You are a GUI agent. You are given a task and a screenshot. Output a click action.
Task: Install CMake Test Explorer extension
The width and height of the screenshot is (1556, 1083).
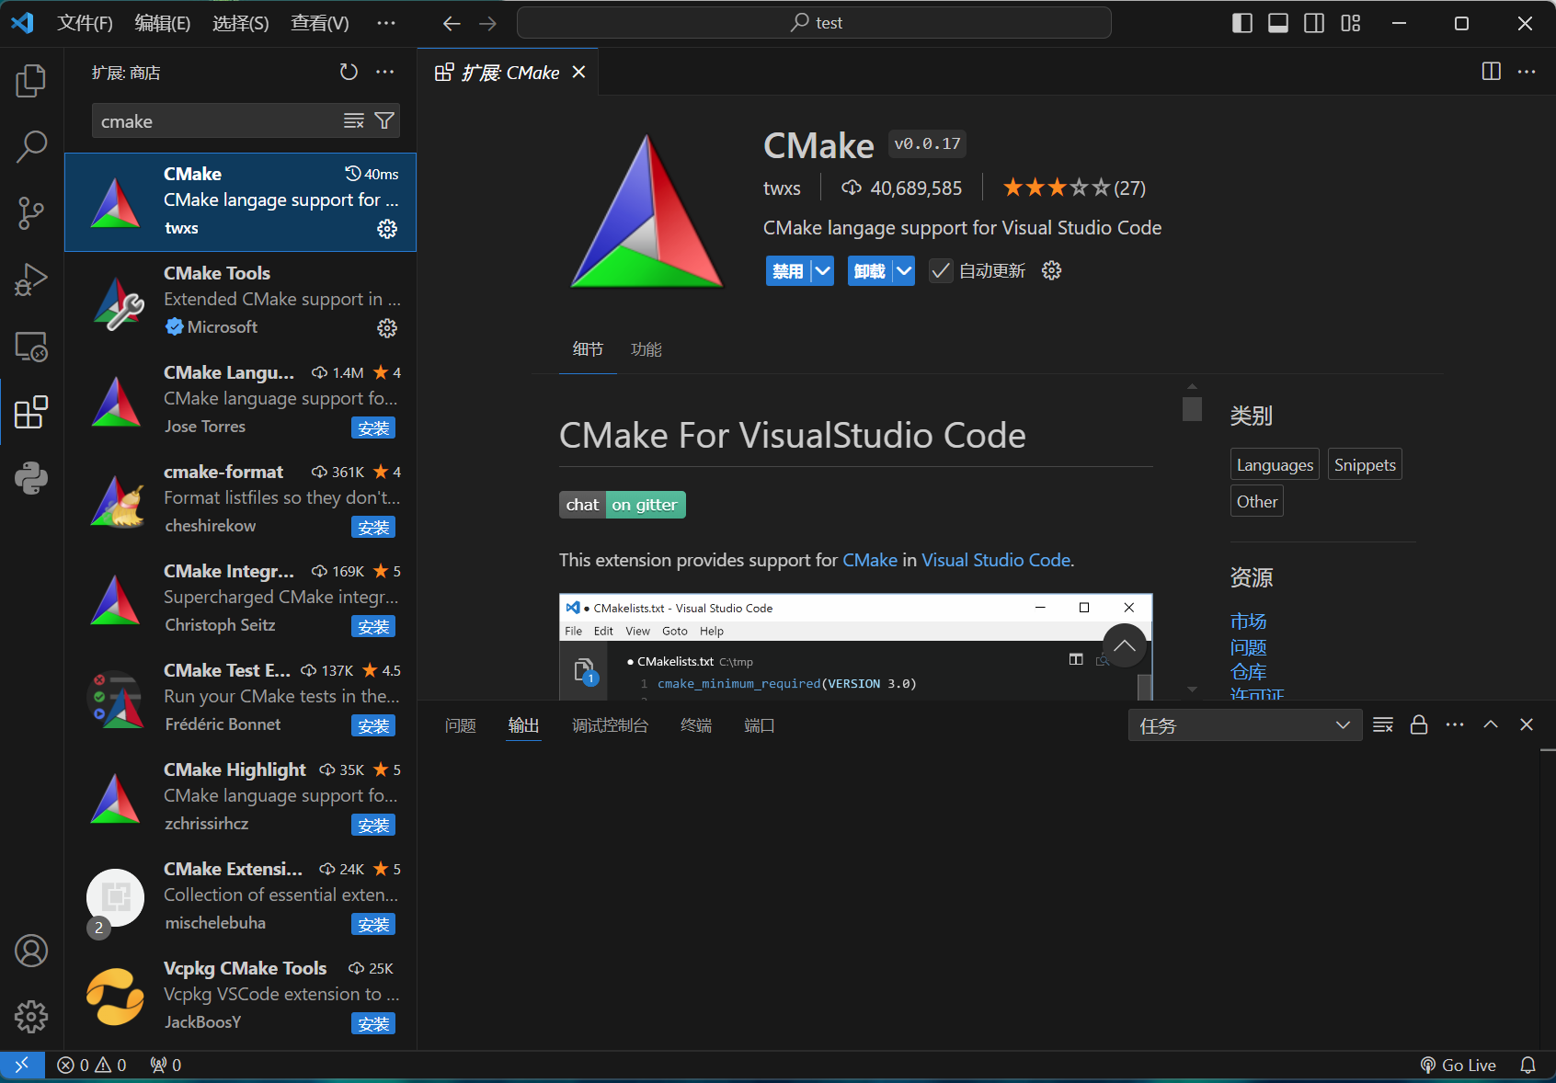[x=373, y=725]
